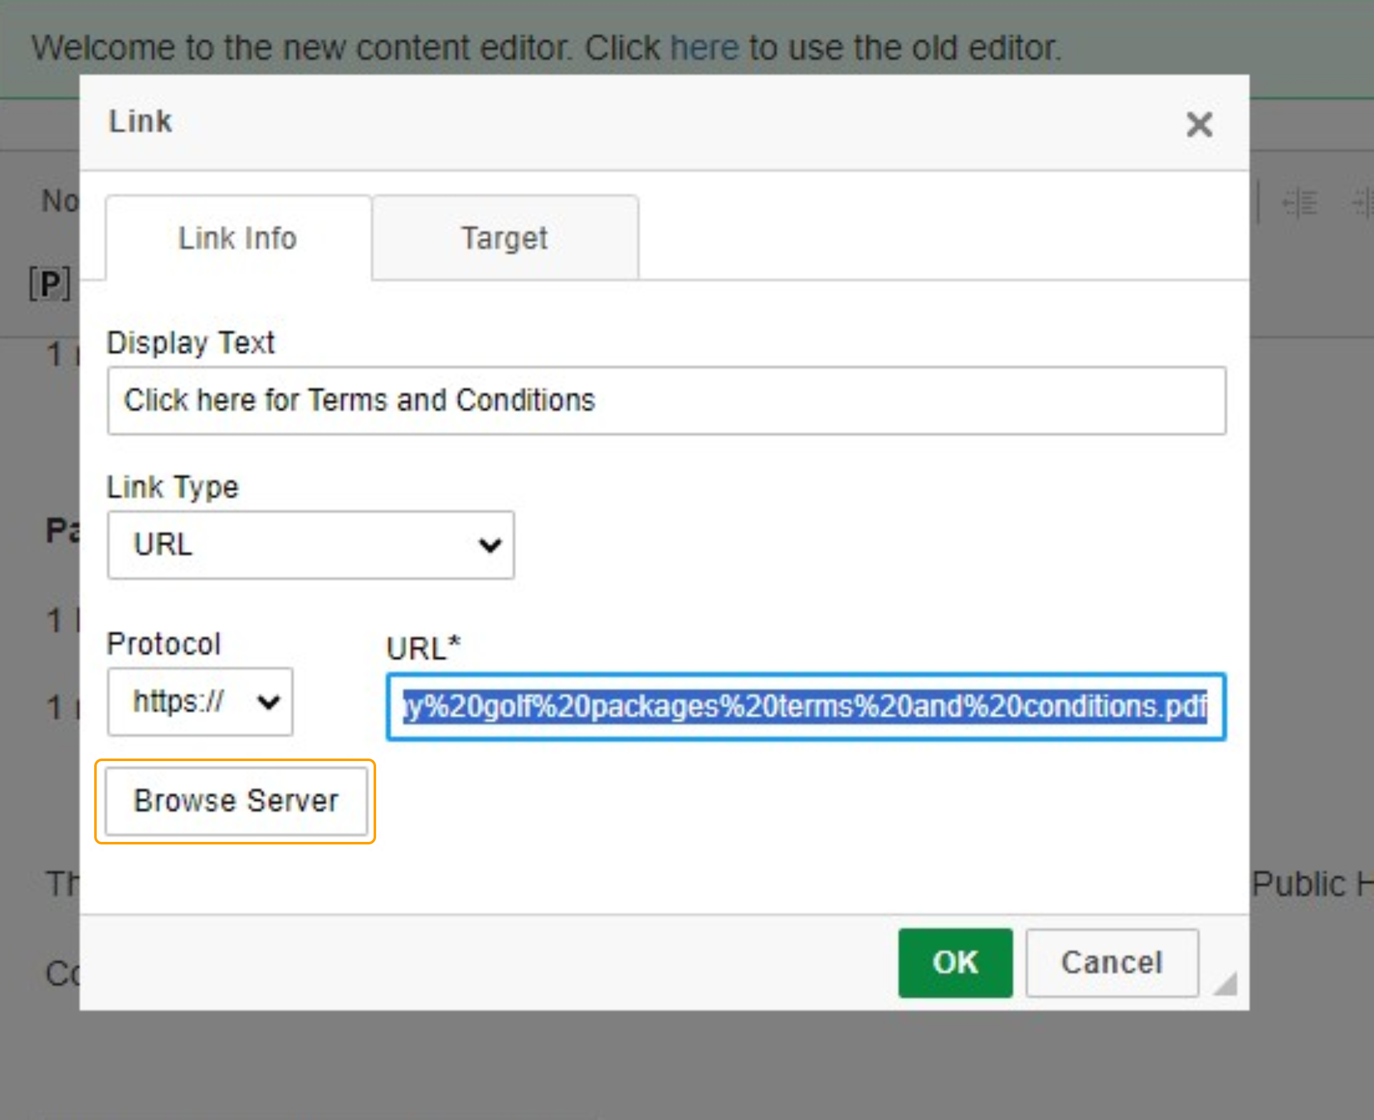Open the partially hidden format dropdown

(59, 200)
